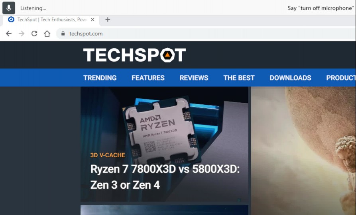Viewport: 356px width, 215px height.
Task: Open the Product menu item
Action: 341,78
